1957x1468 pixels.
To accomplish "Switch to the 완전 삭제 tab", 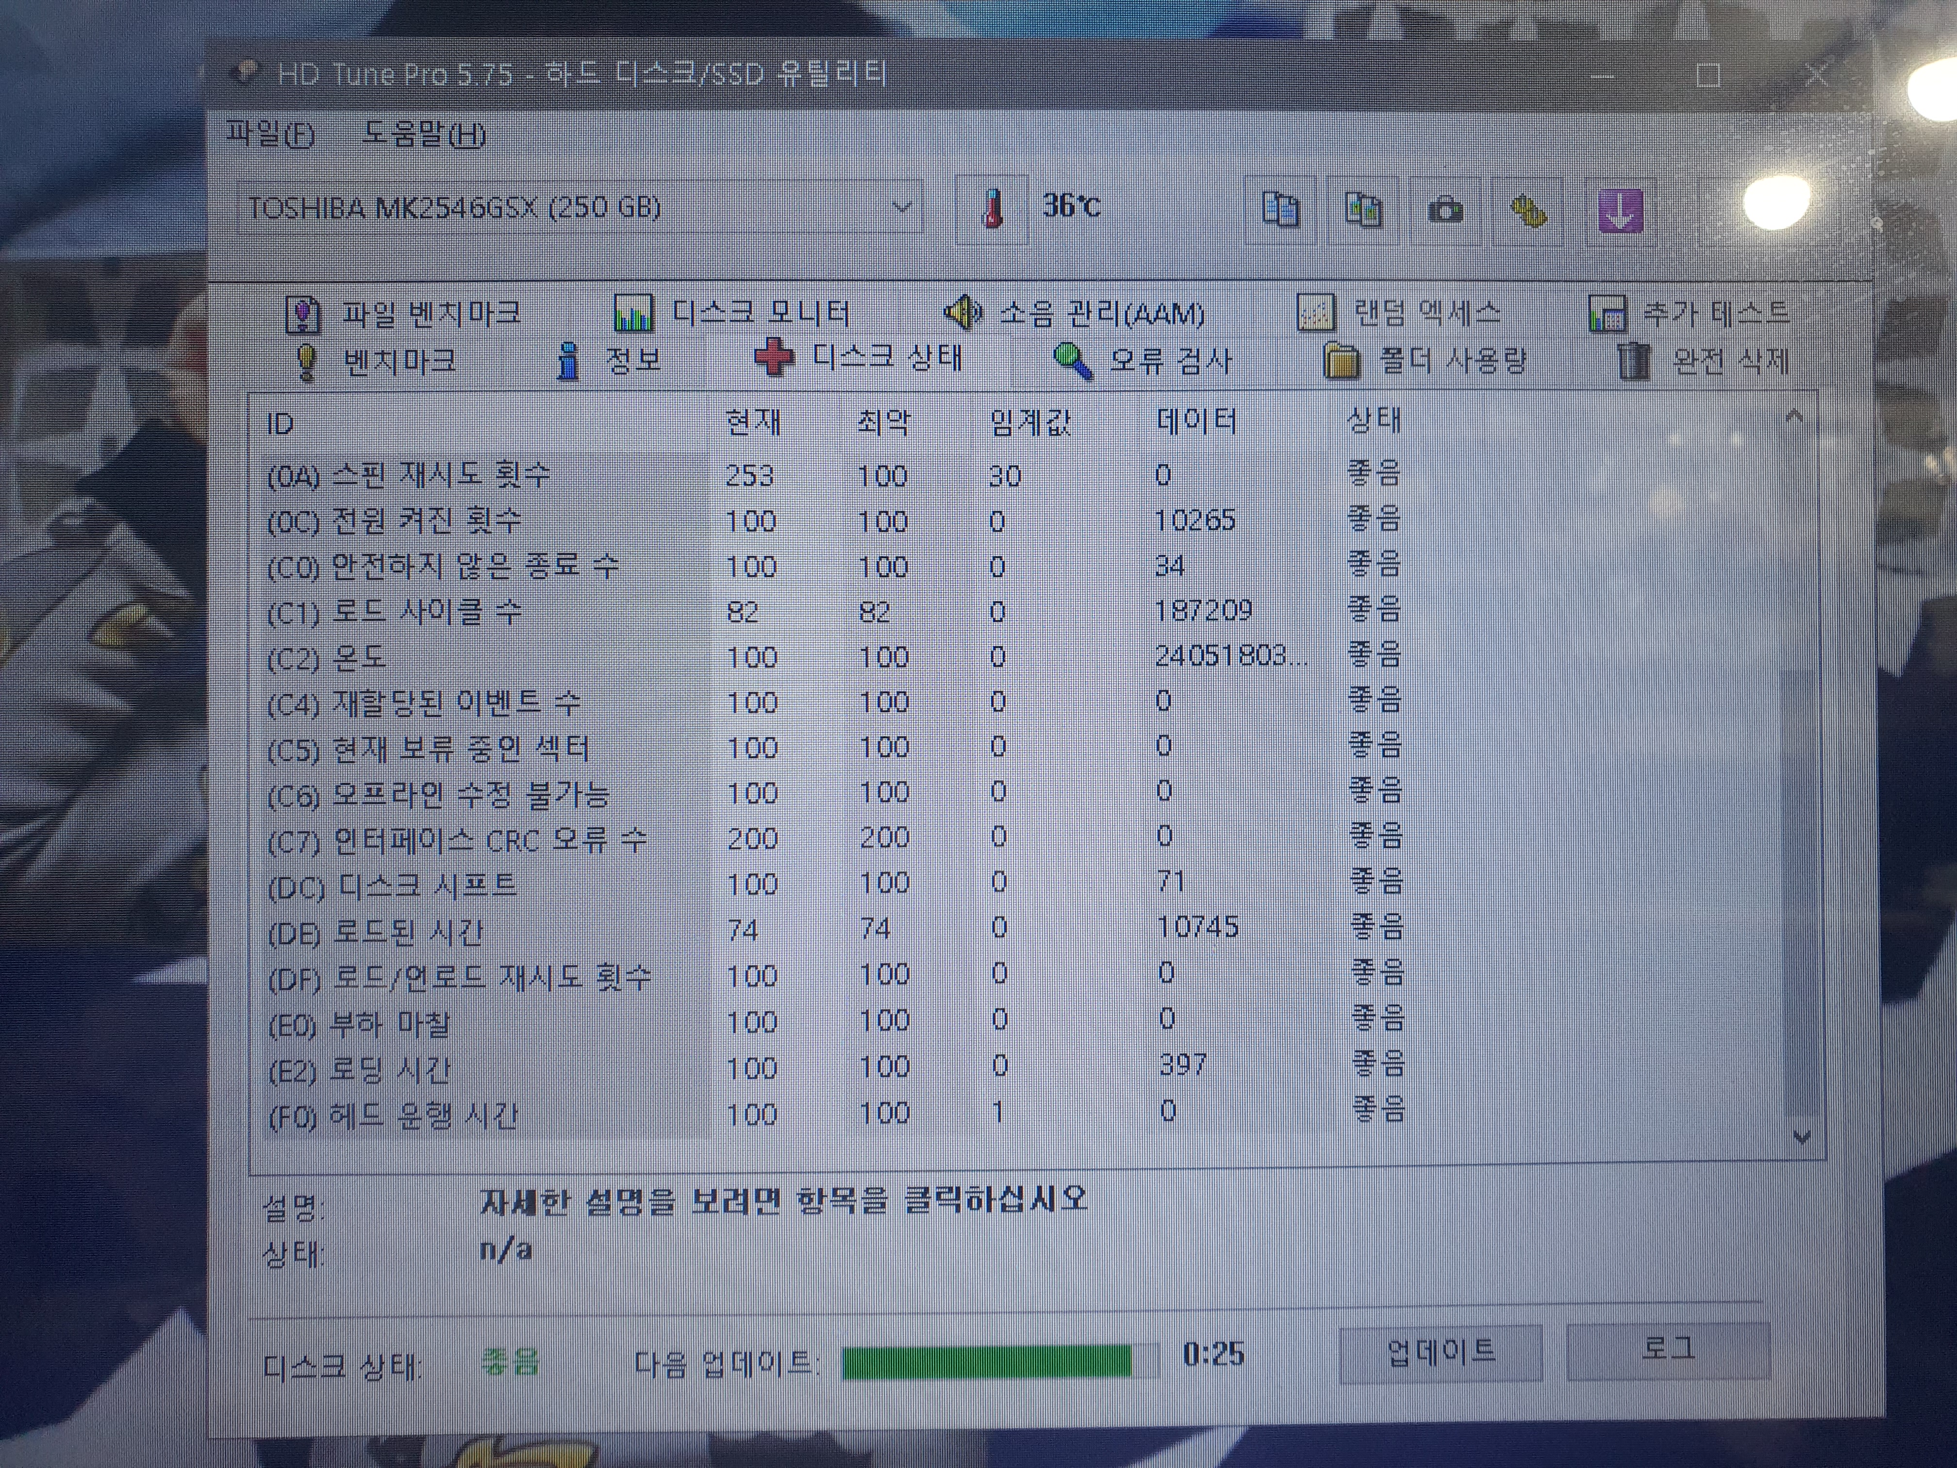I will click(x=1703, y=360).
